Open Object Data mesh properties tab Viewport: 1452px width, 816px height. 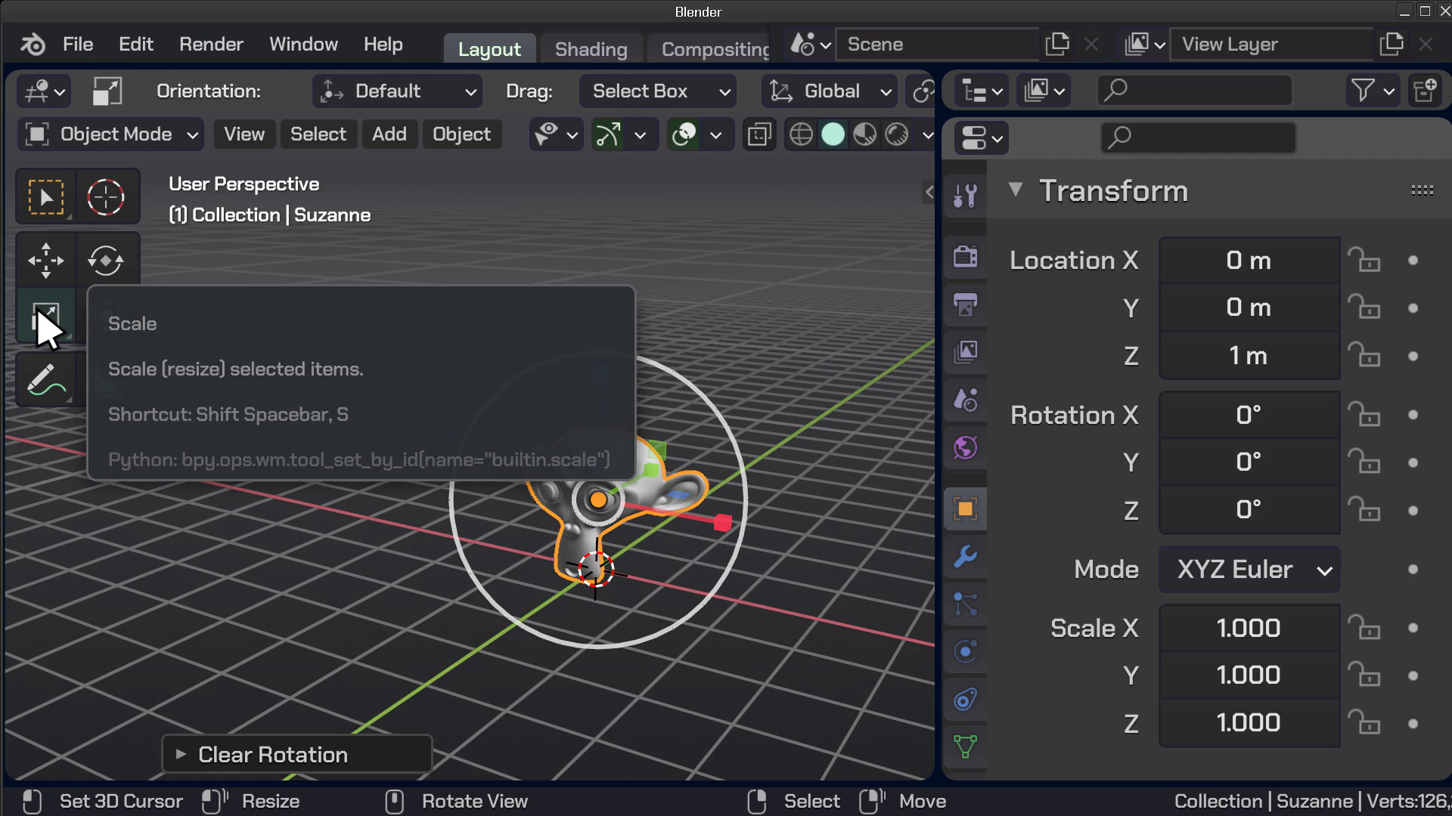click(966, 746)
